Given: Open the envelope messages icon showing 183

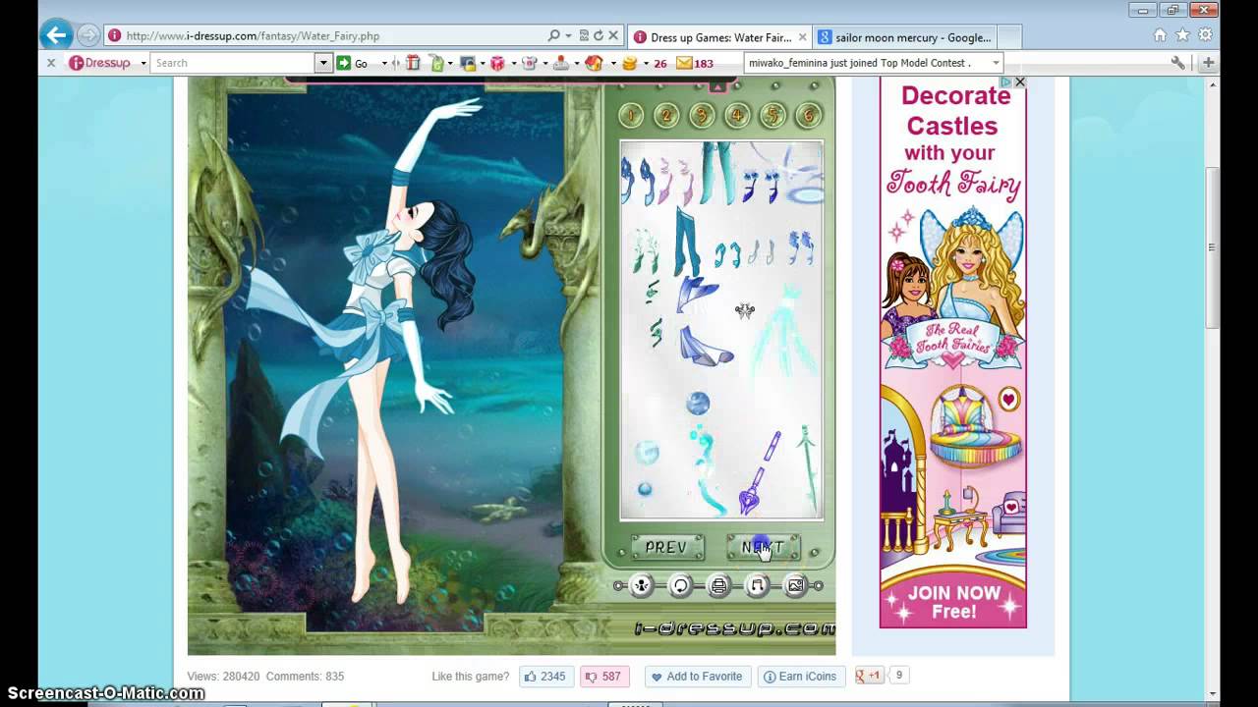Looking at the screenshot, I should 684,63.
